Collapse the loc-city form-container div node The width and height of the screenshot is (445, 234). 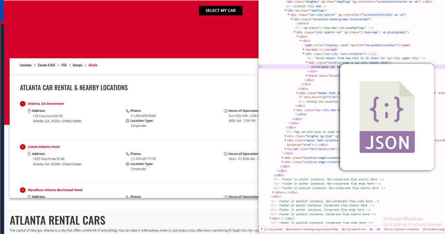[303, 54]
